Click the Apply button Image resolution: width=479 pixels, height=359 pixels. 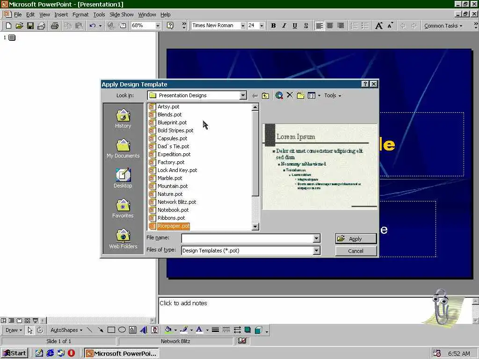coord(356,239)
